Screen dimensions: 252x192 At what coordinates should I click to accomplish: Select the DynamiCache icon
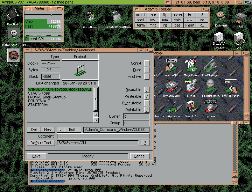click(171, 87)
